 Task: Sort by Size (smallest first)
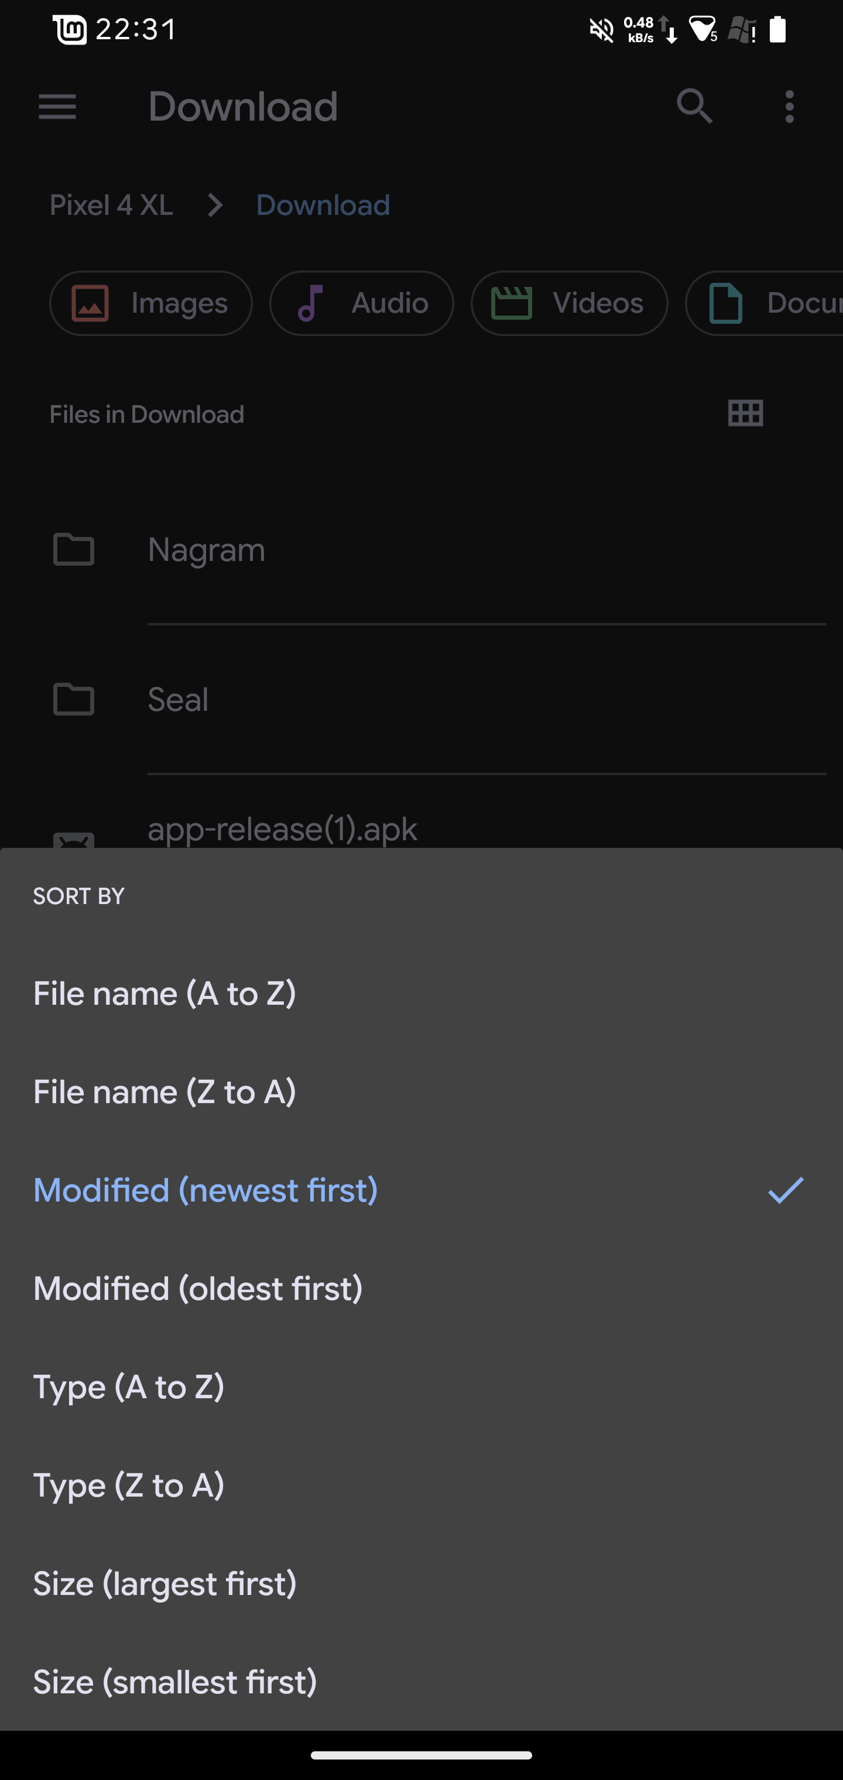(175, 1681)
